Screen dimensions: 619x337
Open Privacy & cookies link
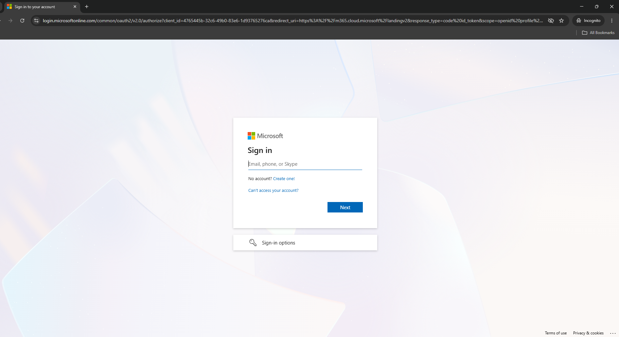[588, 333]
